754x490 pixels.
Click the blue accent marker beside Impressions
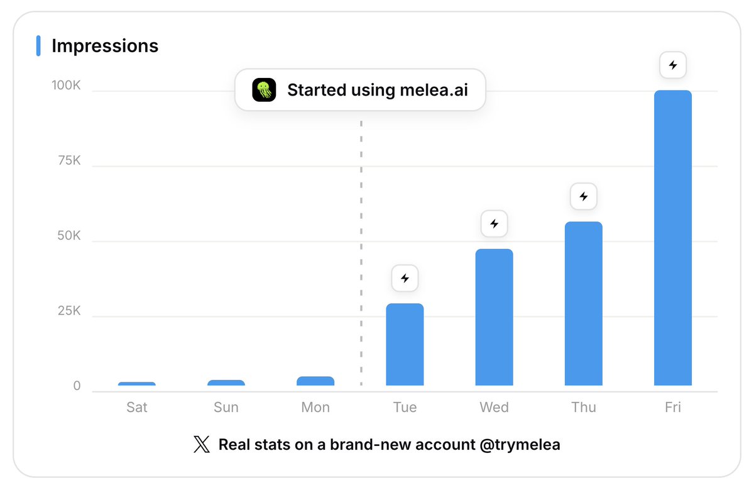(38, 46)
